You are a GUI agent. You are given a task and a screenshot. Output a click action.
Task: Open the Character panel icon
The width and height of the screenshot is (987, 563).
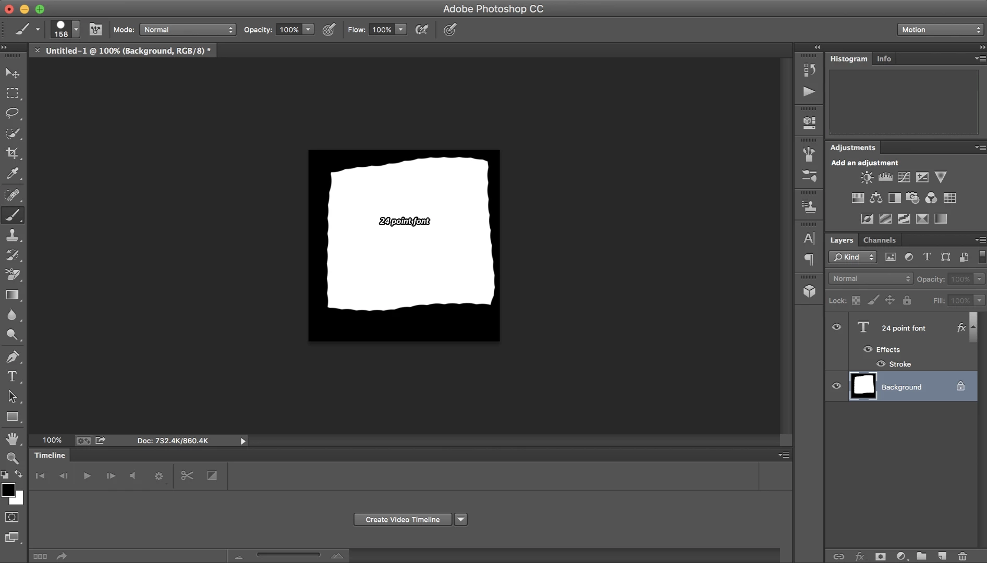(809, 238)
